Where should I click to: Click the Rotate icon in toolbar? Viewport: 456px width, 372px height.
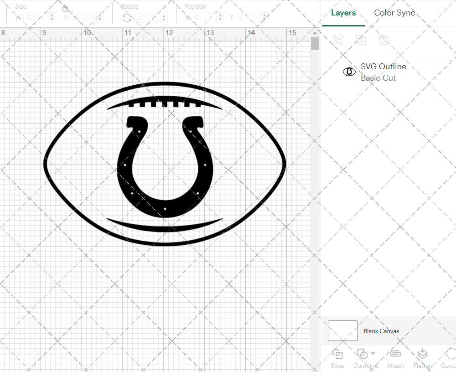coord(127,18)
